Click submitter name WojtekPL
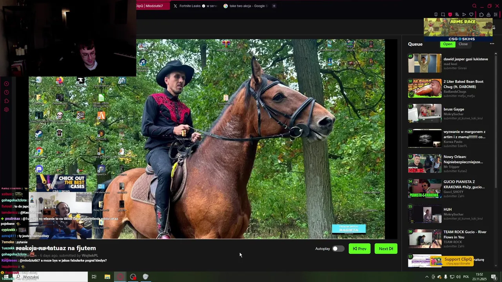Image resolution: width=502 pixels, height=282 pixels. click(x=90, y=255)
